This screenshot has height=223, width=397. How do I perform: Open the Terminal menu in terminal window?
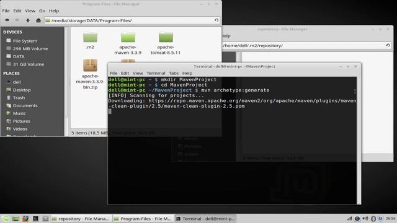156,73
